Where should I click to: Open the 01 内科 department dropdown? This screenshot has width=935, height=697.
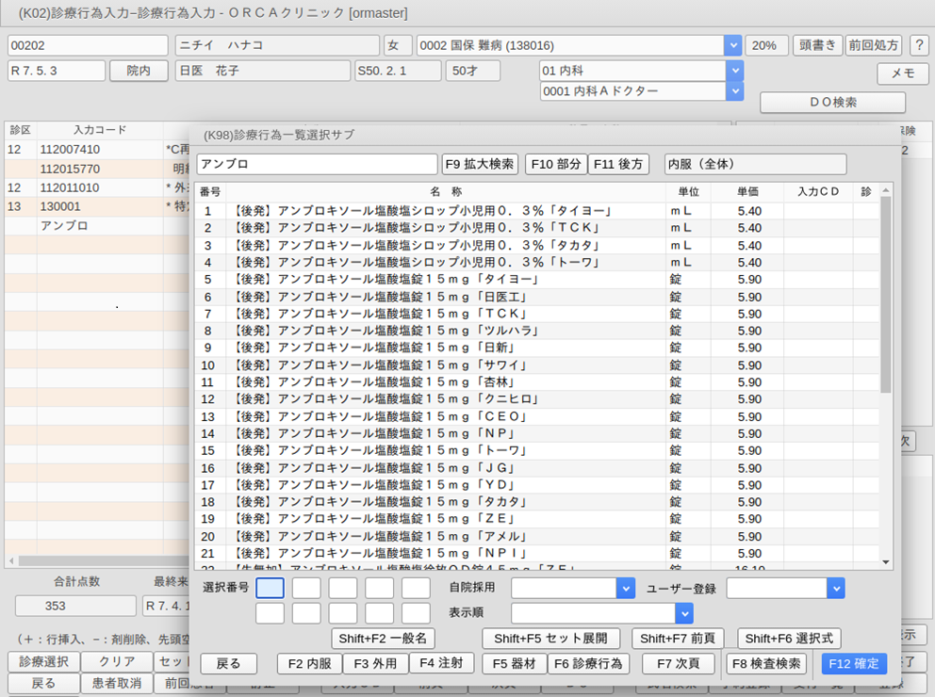[x=735, y=71]
